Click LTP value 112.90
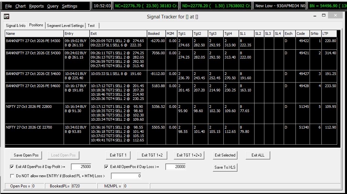This screenshot has height=194, width=347. coord(330,127)
